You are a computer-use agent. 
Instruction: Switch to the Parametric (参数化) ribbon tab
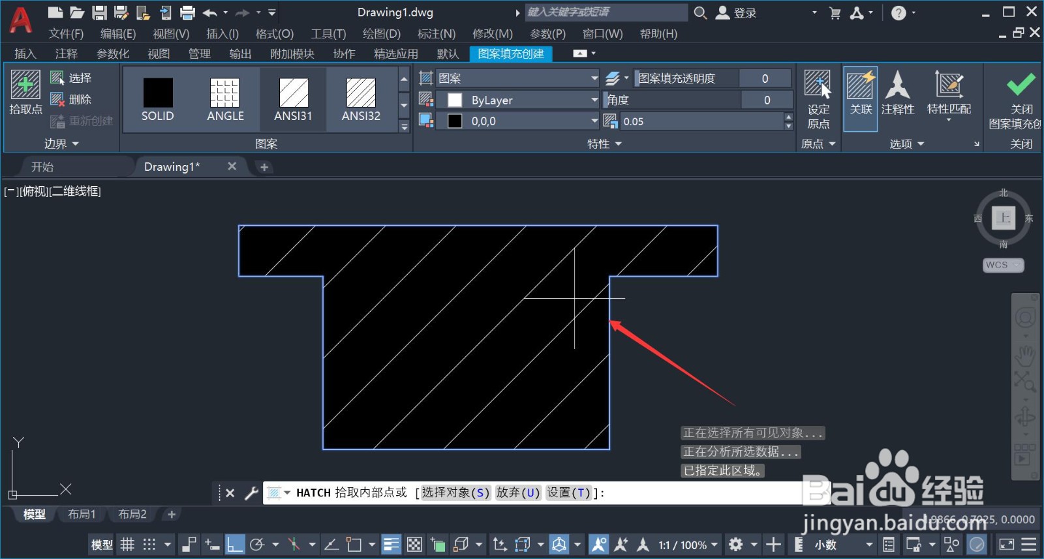click(113, 54)
